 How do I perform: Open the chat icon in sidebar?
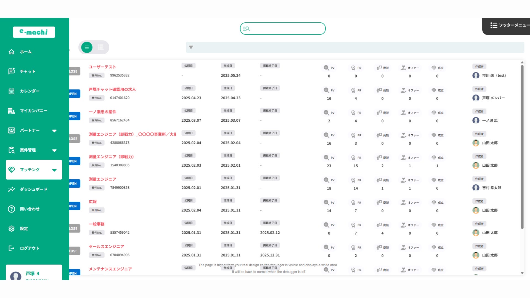click(11, 71)
